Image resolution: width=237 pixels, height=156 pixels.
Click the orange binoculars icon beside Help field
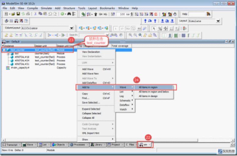click(x=208, y=14)
